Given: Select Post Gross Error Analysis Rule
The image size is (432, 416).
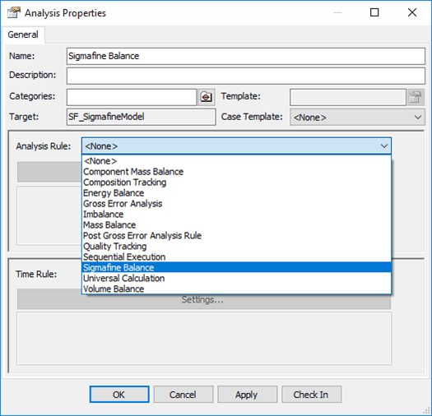Looking at the screenshot, I should coord(236,236).
